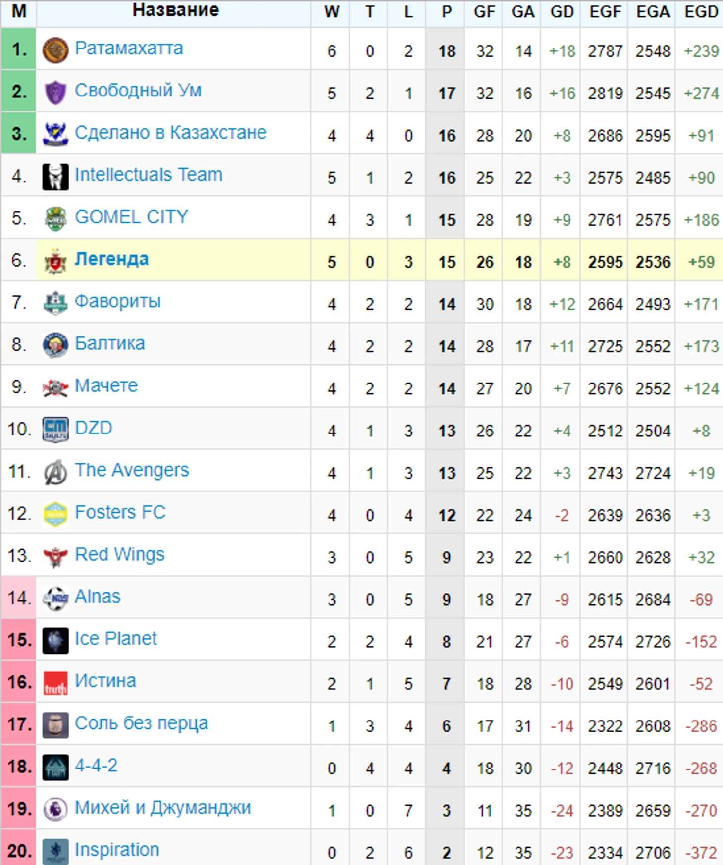The image size is (723, 865).
Task: Open the Fosters FC team link
Action: 120,512
